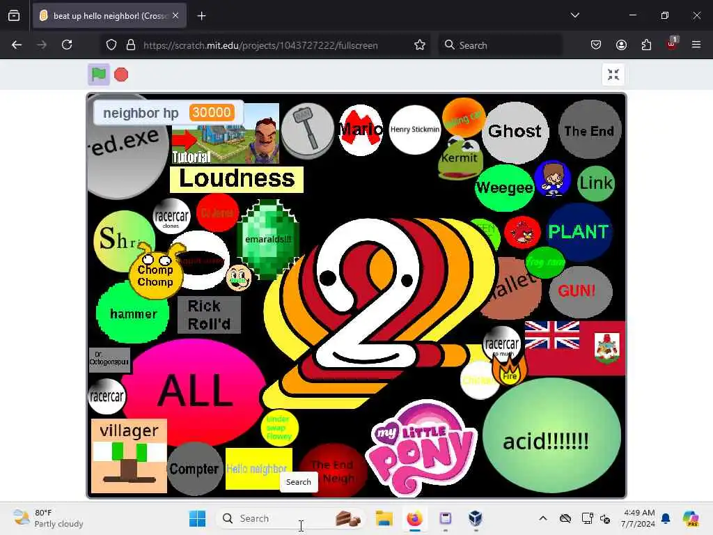
Task: Click the Firefox Search box
Action: tap(500, 45)
